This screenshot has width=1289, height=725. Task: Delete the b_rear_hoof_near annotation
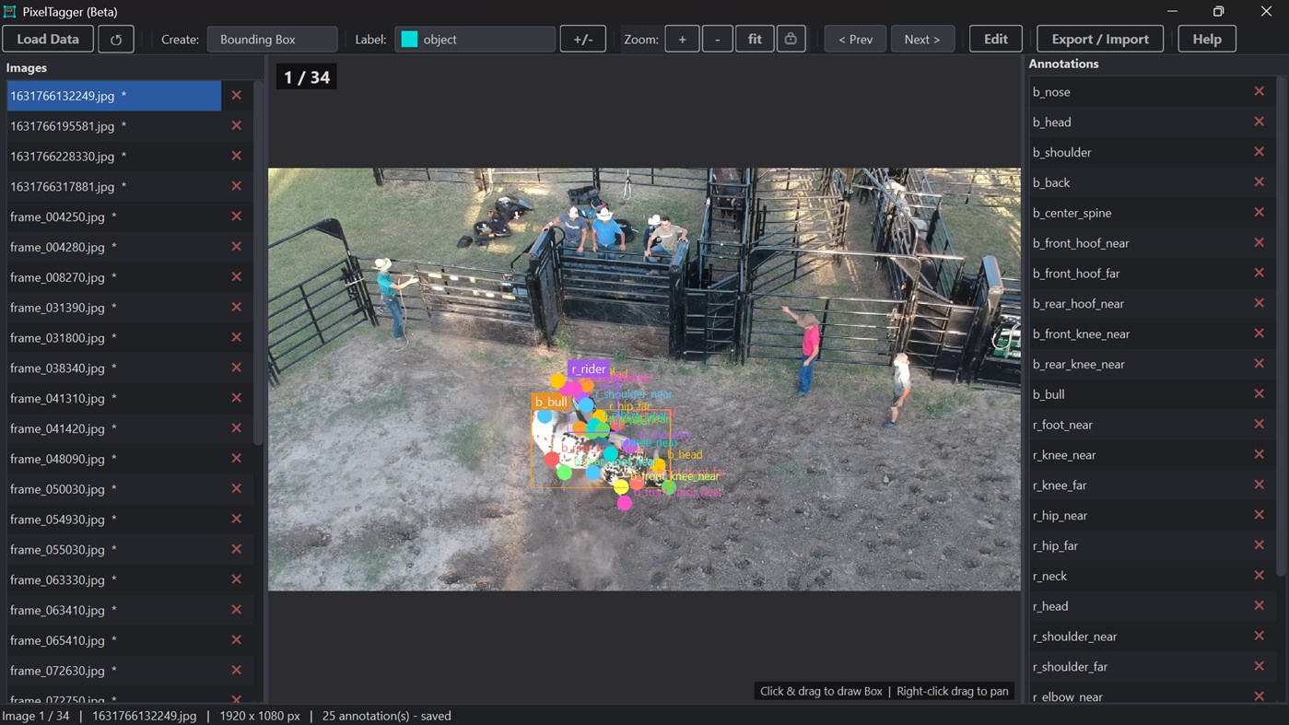[1259, 304]
